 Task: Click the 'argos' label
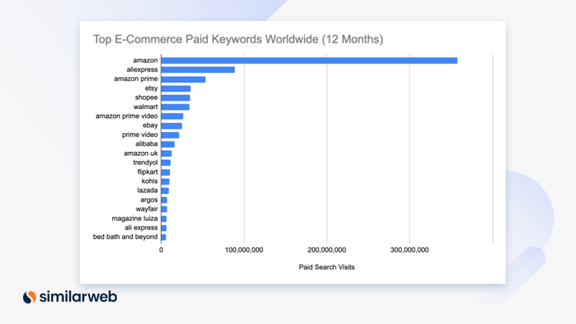click(149, 200)
